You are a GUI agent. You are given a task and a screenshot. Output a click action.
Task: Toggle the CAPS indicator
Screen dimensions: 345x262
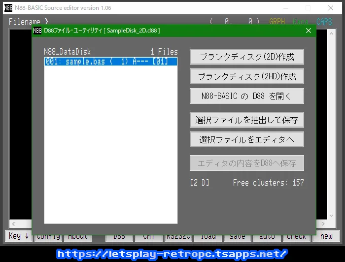(324, 22)
